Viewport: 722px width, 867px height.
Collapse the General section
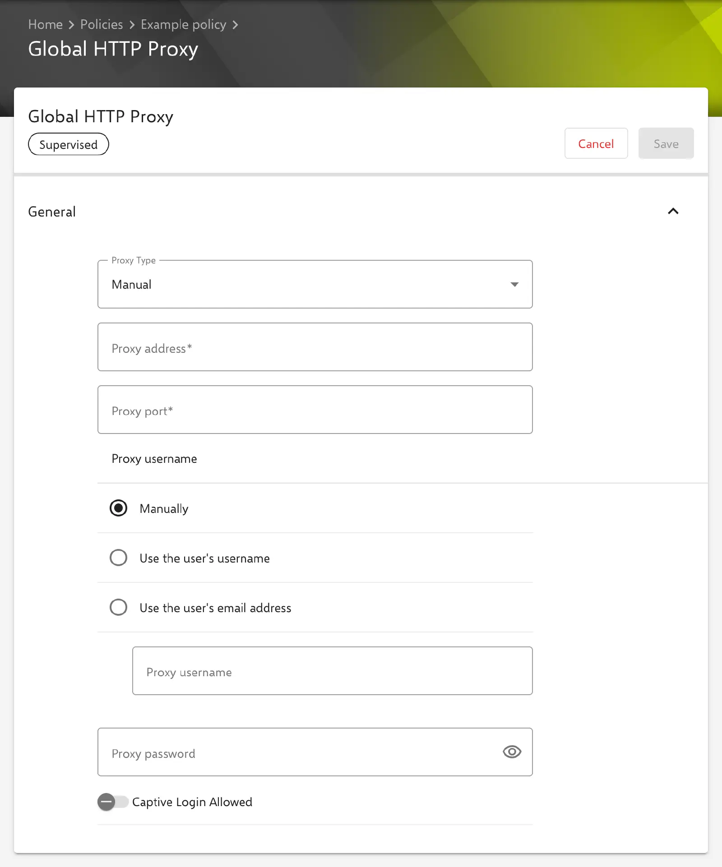[x=673, y=211]
